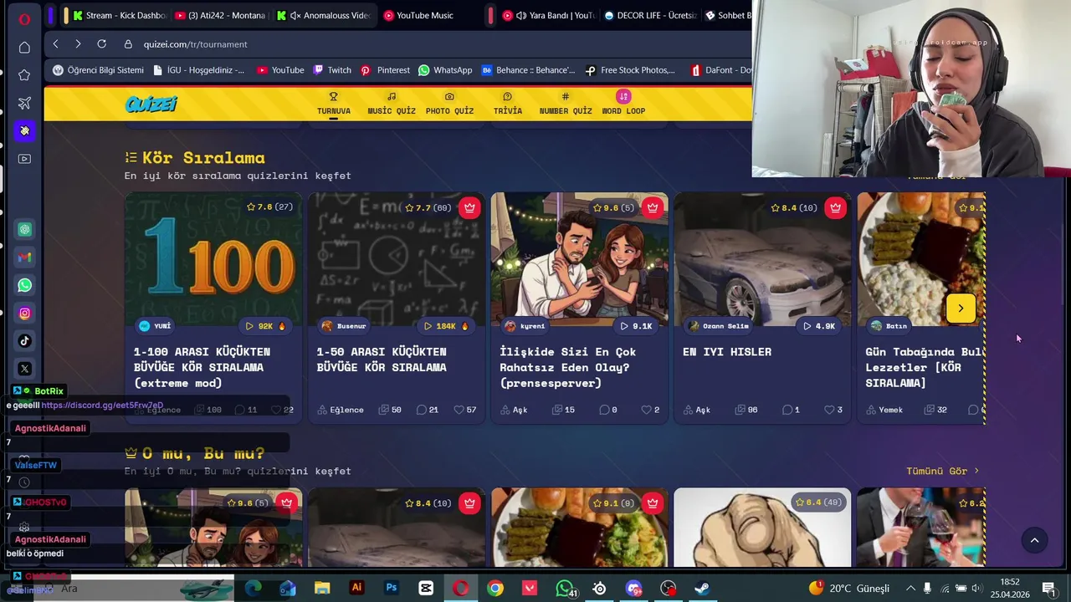Open EN IYI HISLER quiz card
The width and height of the screenshot is (1071, 602).
click(x=762, y=308)
